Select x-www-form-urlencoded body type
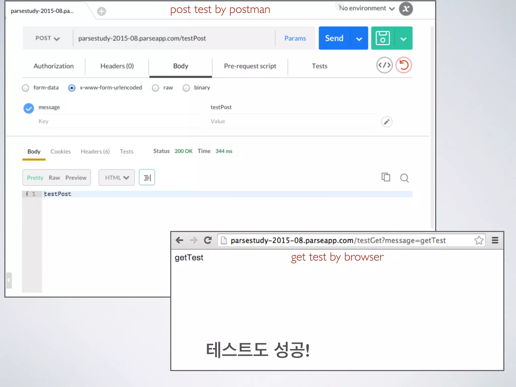 coord(72,88)
